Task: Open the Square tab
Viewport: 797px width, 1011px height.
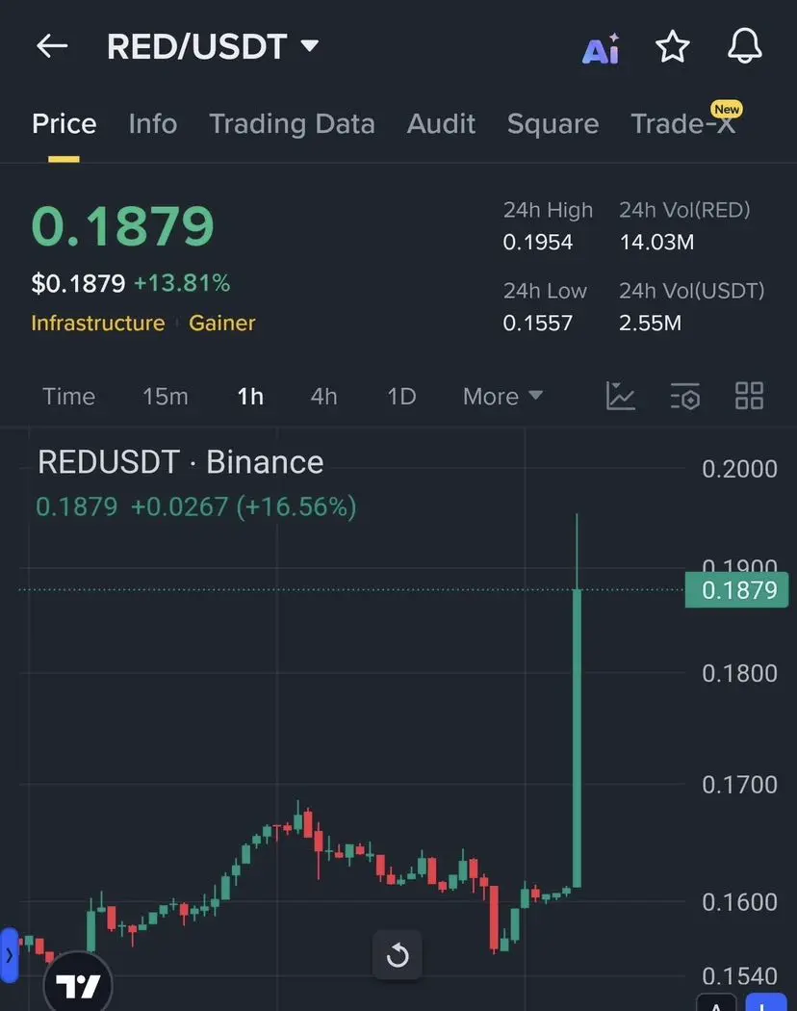Action: click(x=553, y=124)
